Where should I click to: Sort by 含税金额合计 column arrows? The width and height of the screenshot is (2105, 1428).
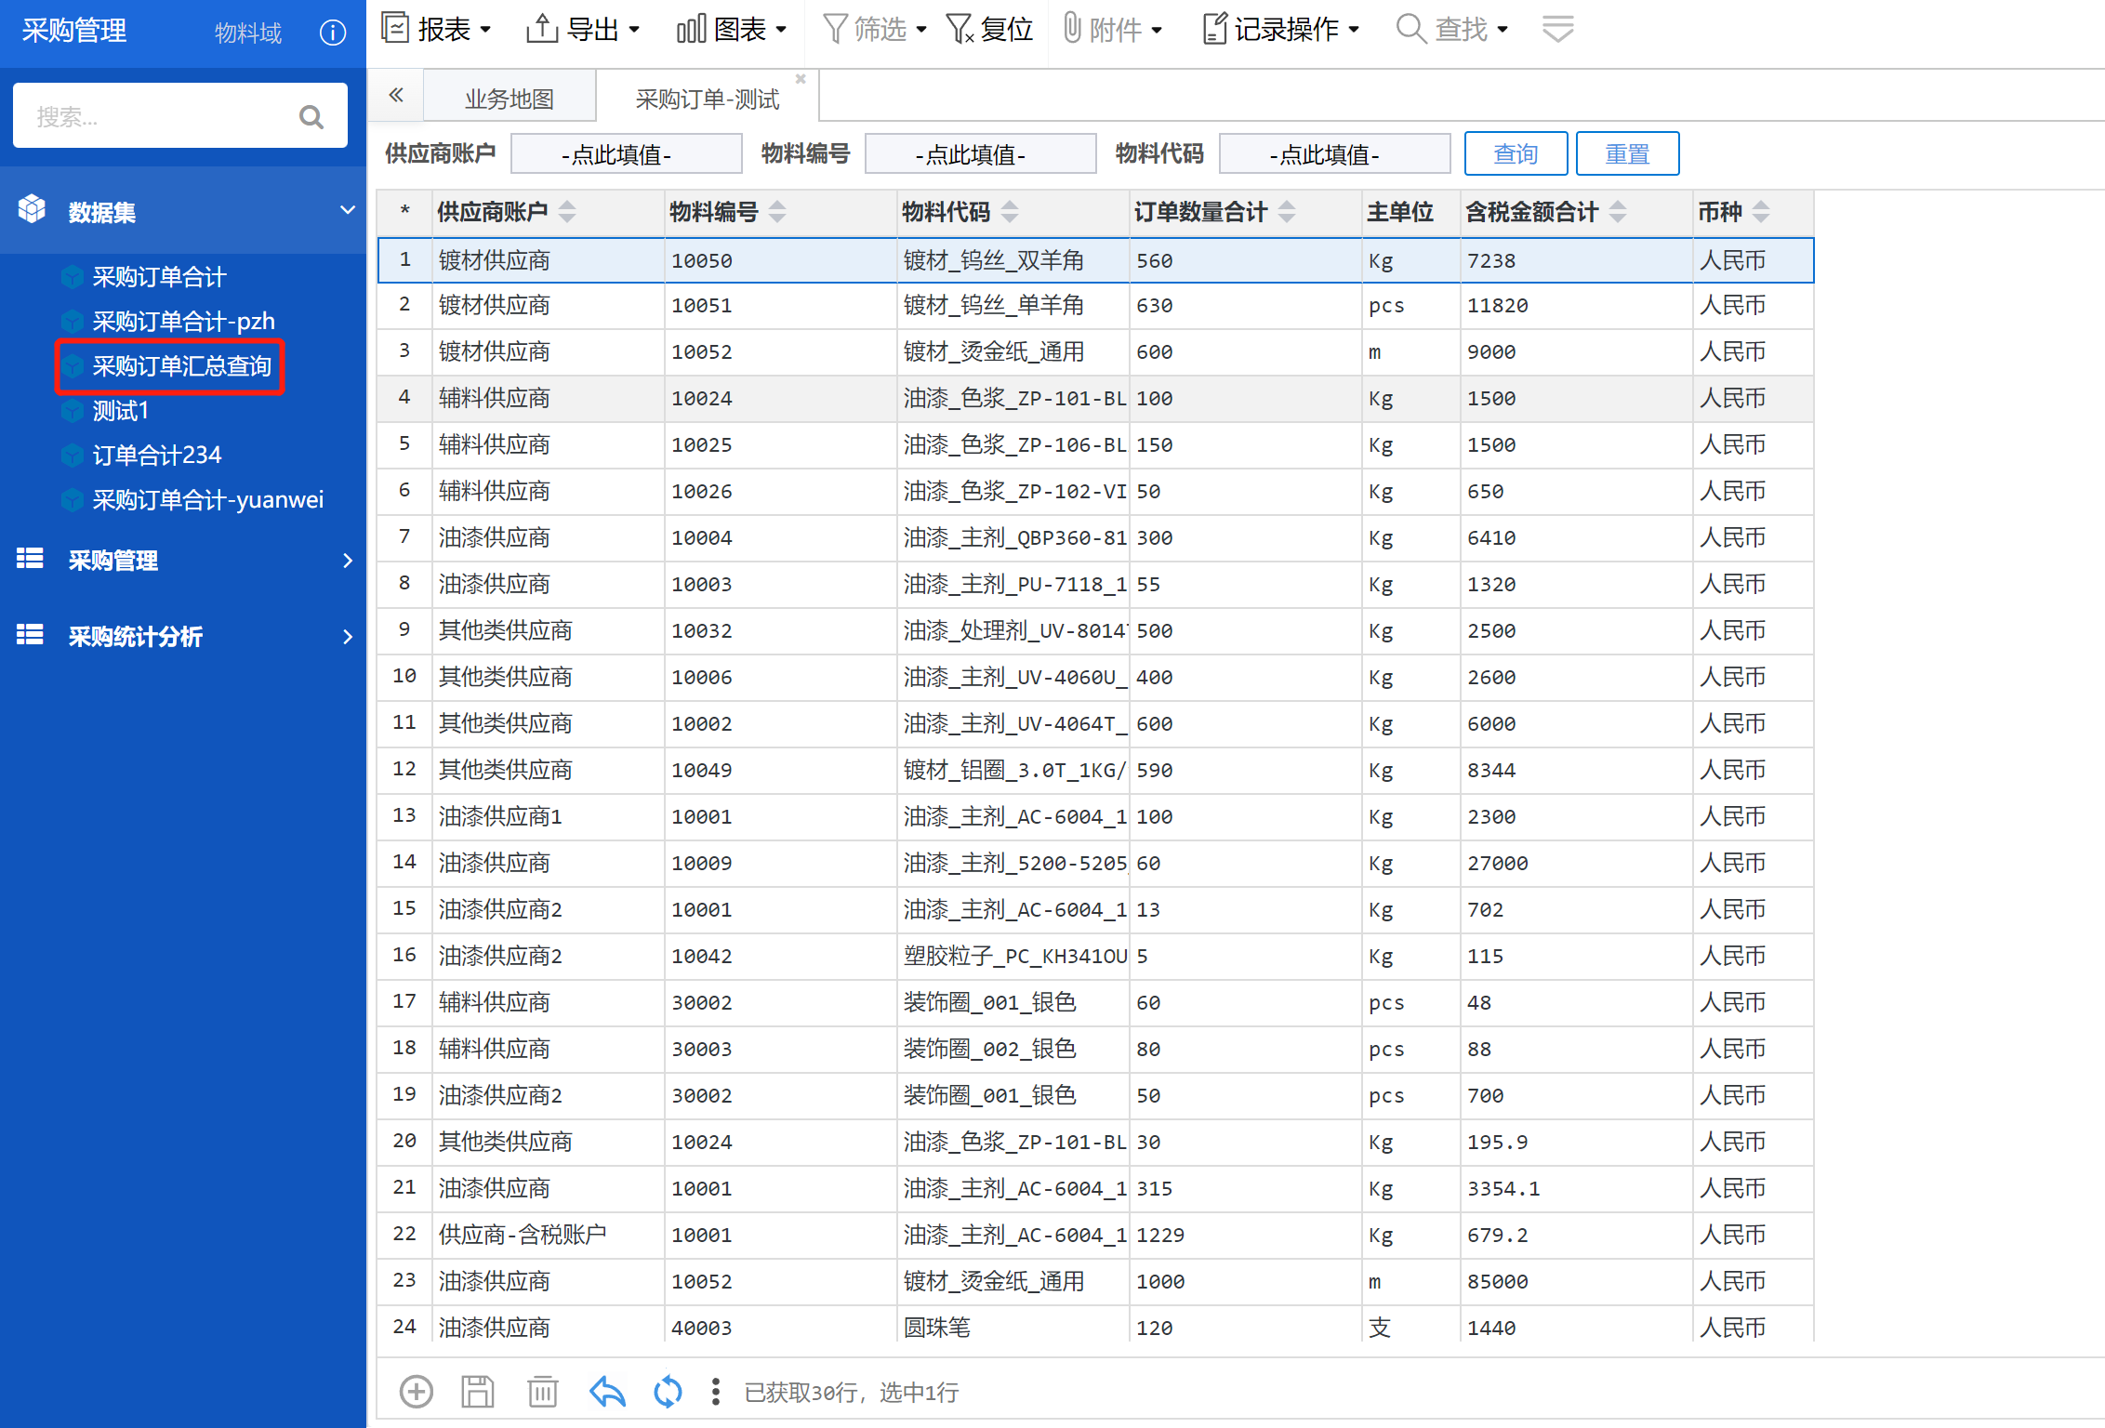point(1618,212)
